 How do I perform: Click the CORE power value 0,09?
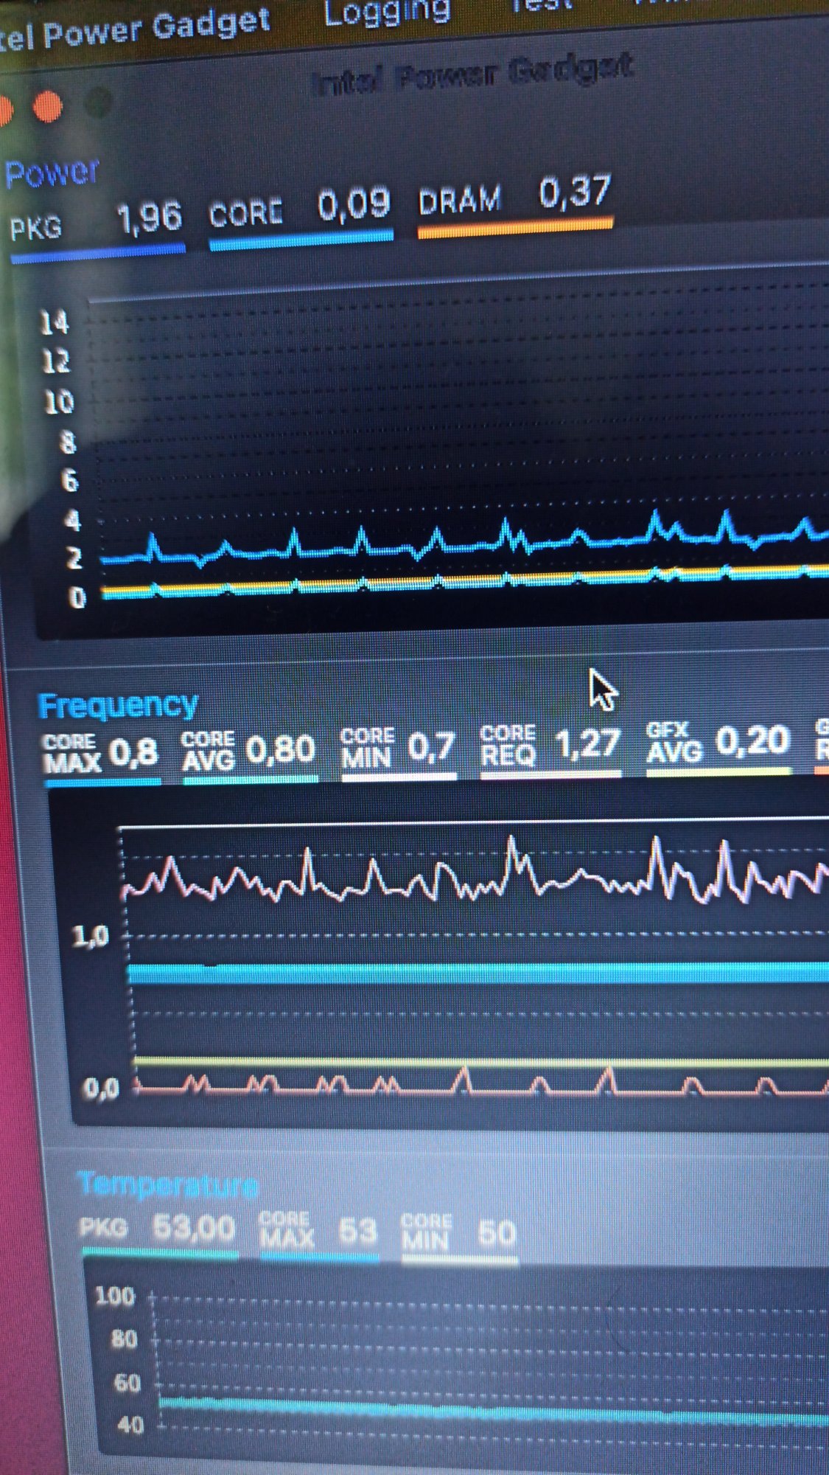tap(354, 204)
